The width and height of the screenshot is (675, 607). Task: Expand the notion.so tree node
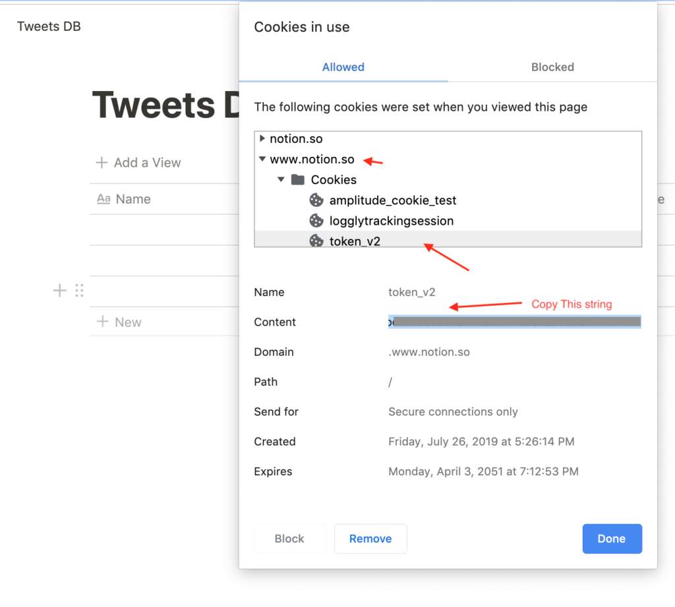click(x=262, y=139)
